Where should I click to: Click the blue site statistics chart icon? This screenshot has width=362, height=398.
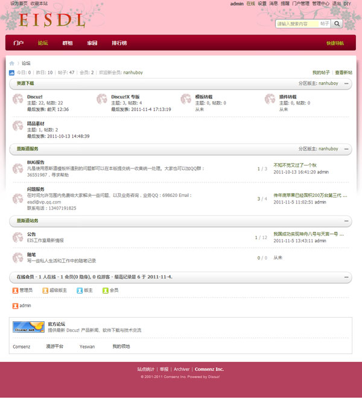[x=11, y=72]
